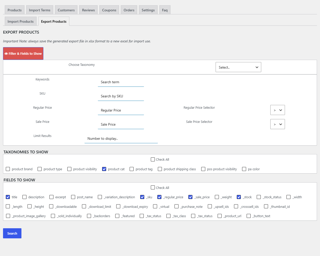Viewport: 320px width, 256px height.
Task: Check product shipping class
Action: [160, 169]
